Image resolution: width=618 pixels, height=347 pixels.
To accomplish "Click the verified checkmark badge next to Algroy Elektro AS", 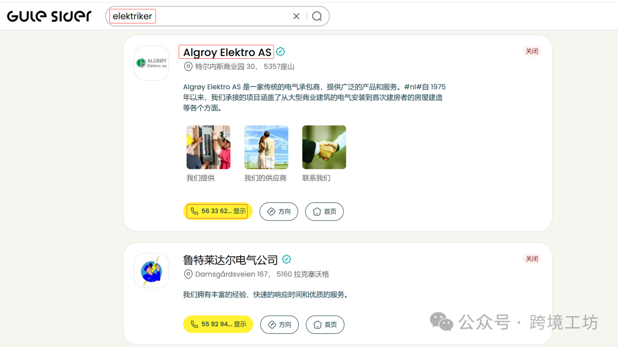I will tap(280, 51).
